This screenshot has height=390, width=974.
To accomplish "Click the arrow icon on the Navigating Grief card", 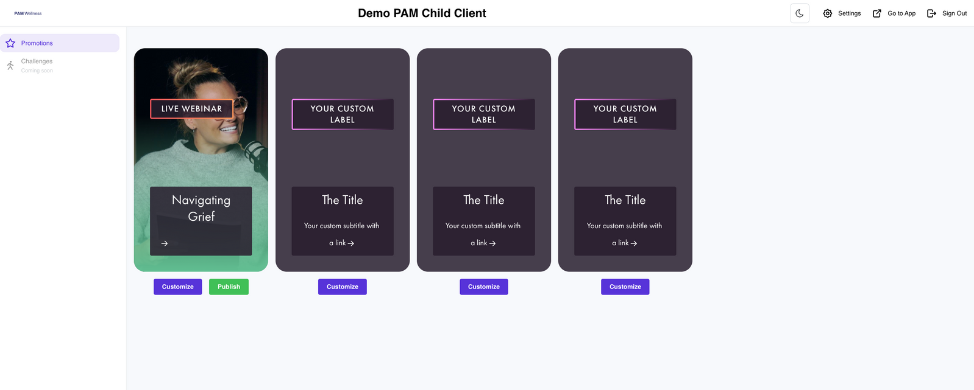I will coord(163,243).
